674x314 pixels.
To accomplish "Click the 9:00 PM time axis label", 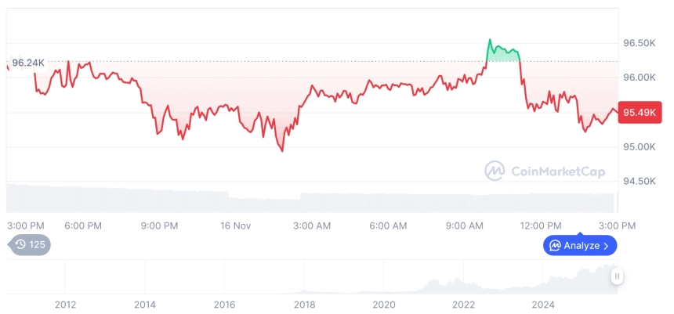I will point(159,226).
